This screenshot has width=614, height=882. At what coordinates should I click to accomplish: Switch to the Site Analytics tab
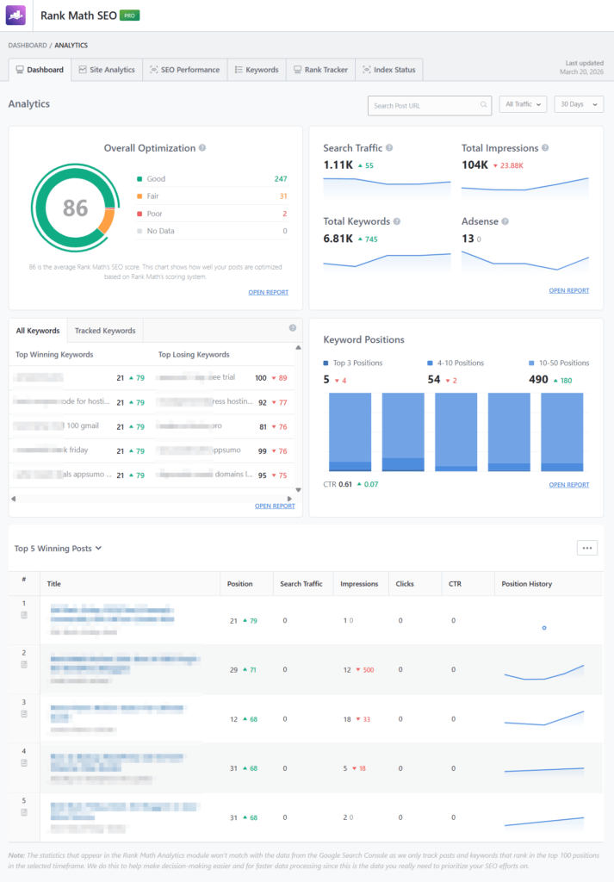[107, 70]
